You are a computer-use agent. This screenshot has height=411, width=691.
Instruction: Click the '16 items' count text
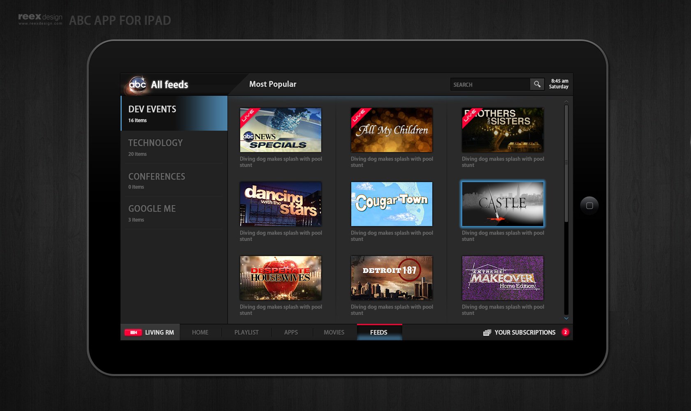[137, 120]
